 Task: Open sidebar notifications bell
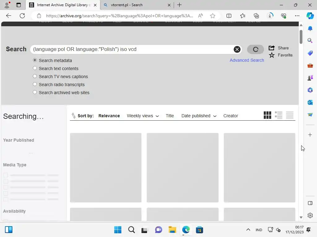pos(310,28)
